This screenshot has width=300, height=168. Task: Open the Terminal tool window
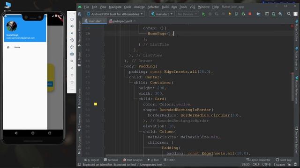click(x=111, y=160)
